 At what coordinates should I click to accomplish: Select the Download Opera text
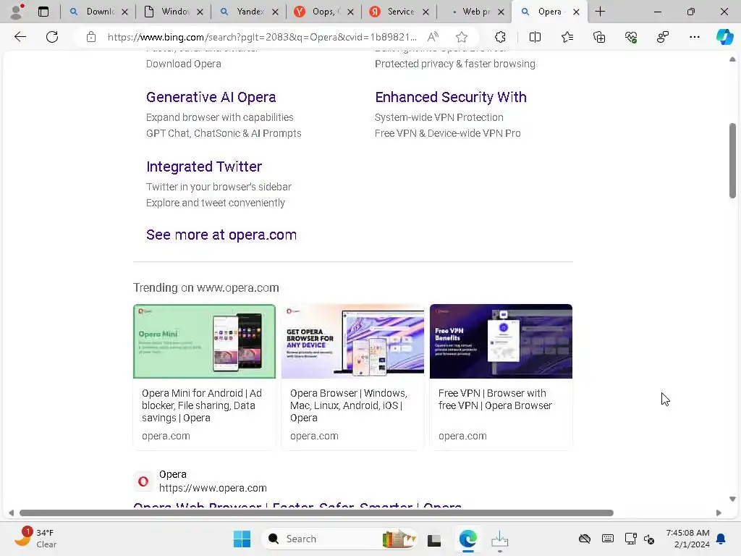(x=183, y=64)
